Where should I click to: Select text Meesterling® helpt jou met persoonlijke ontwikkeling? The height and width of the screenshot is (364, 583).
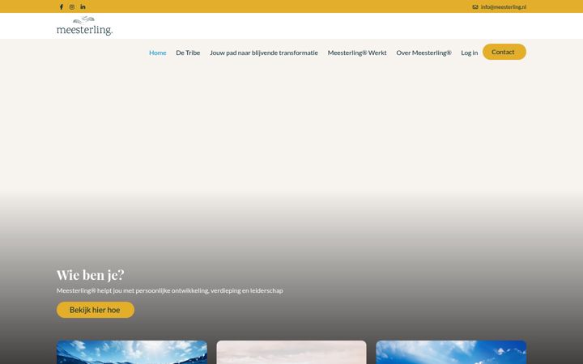[133, 290]
